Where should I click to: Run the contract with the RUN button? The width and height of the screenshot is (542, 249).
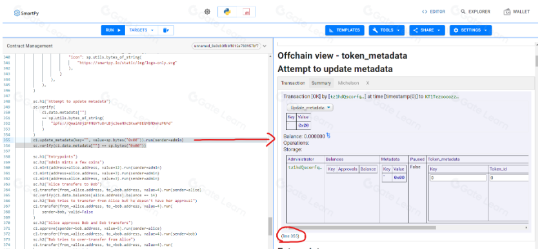coord(113,30)
